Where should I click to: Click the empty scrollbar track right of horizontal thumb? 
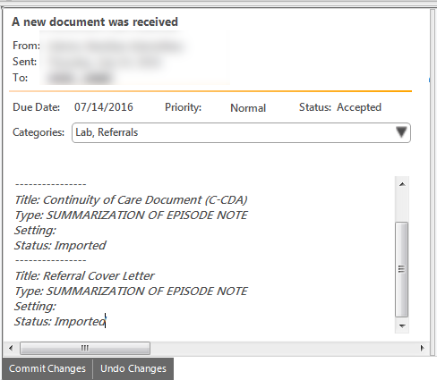click(283, 348)
